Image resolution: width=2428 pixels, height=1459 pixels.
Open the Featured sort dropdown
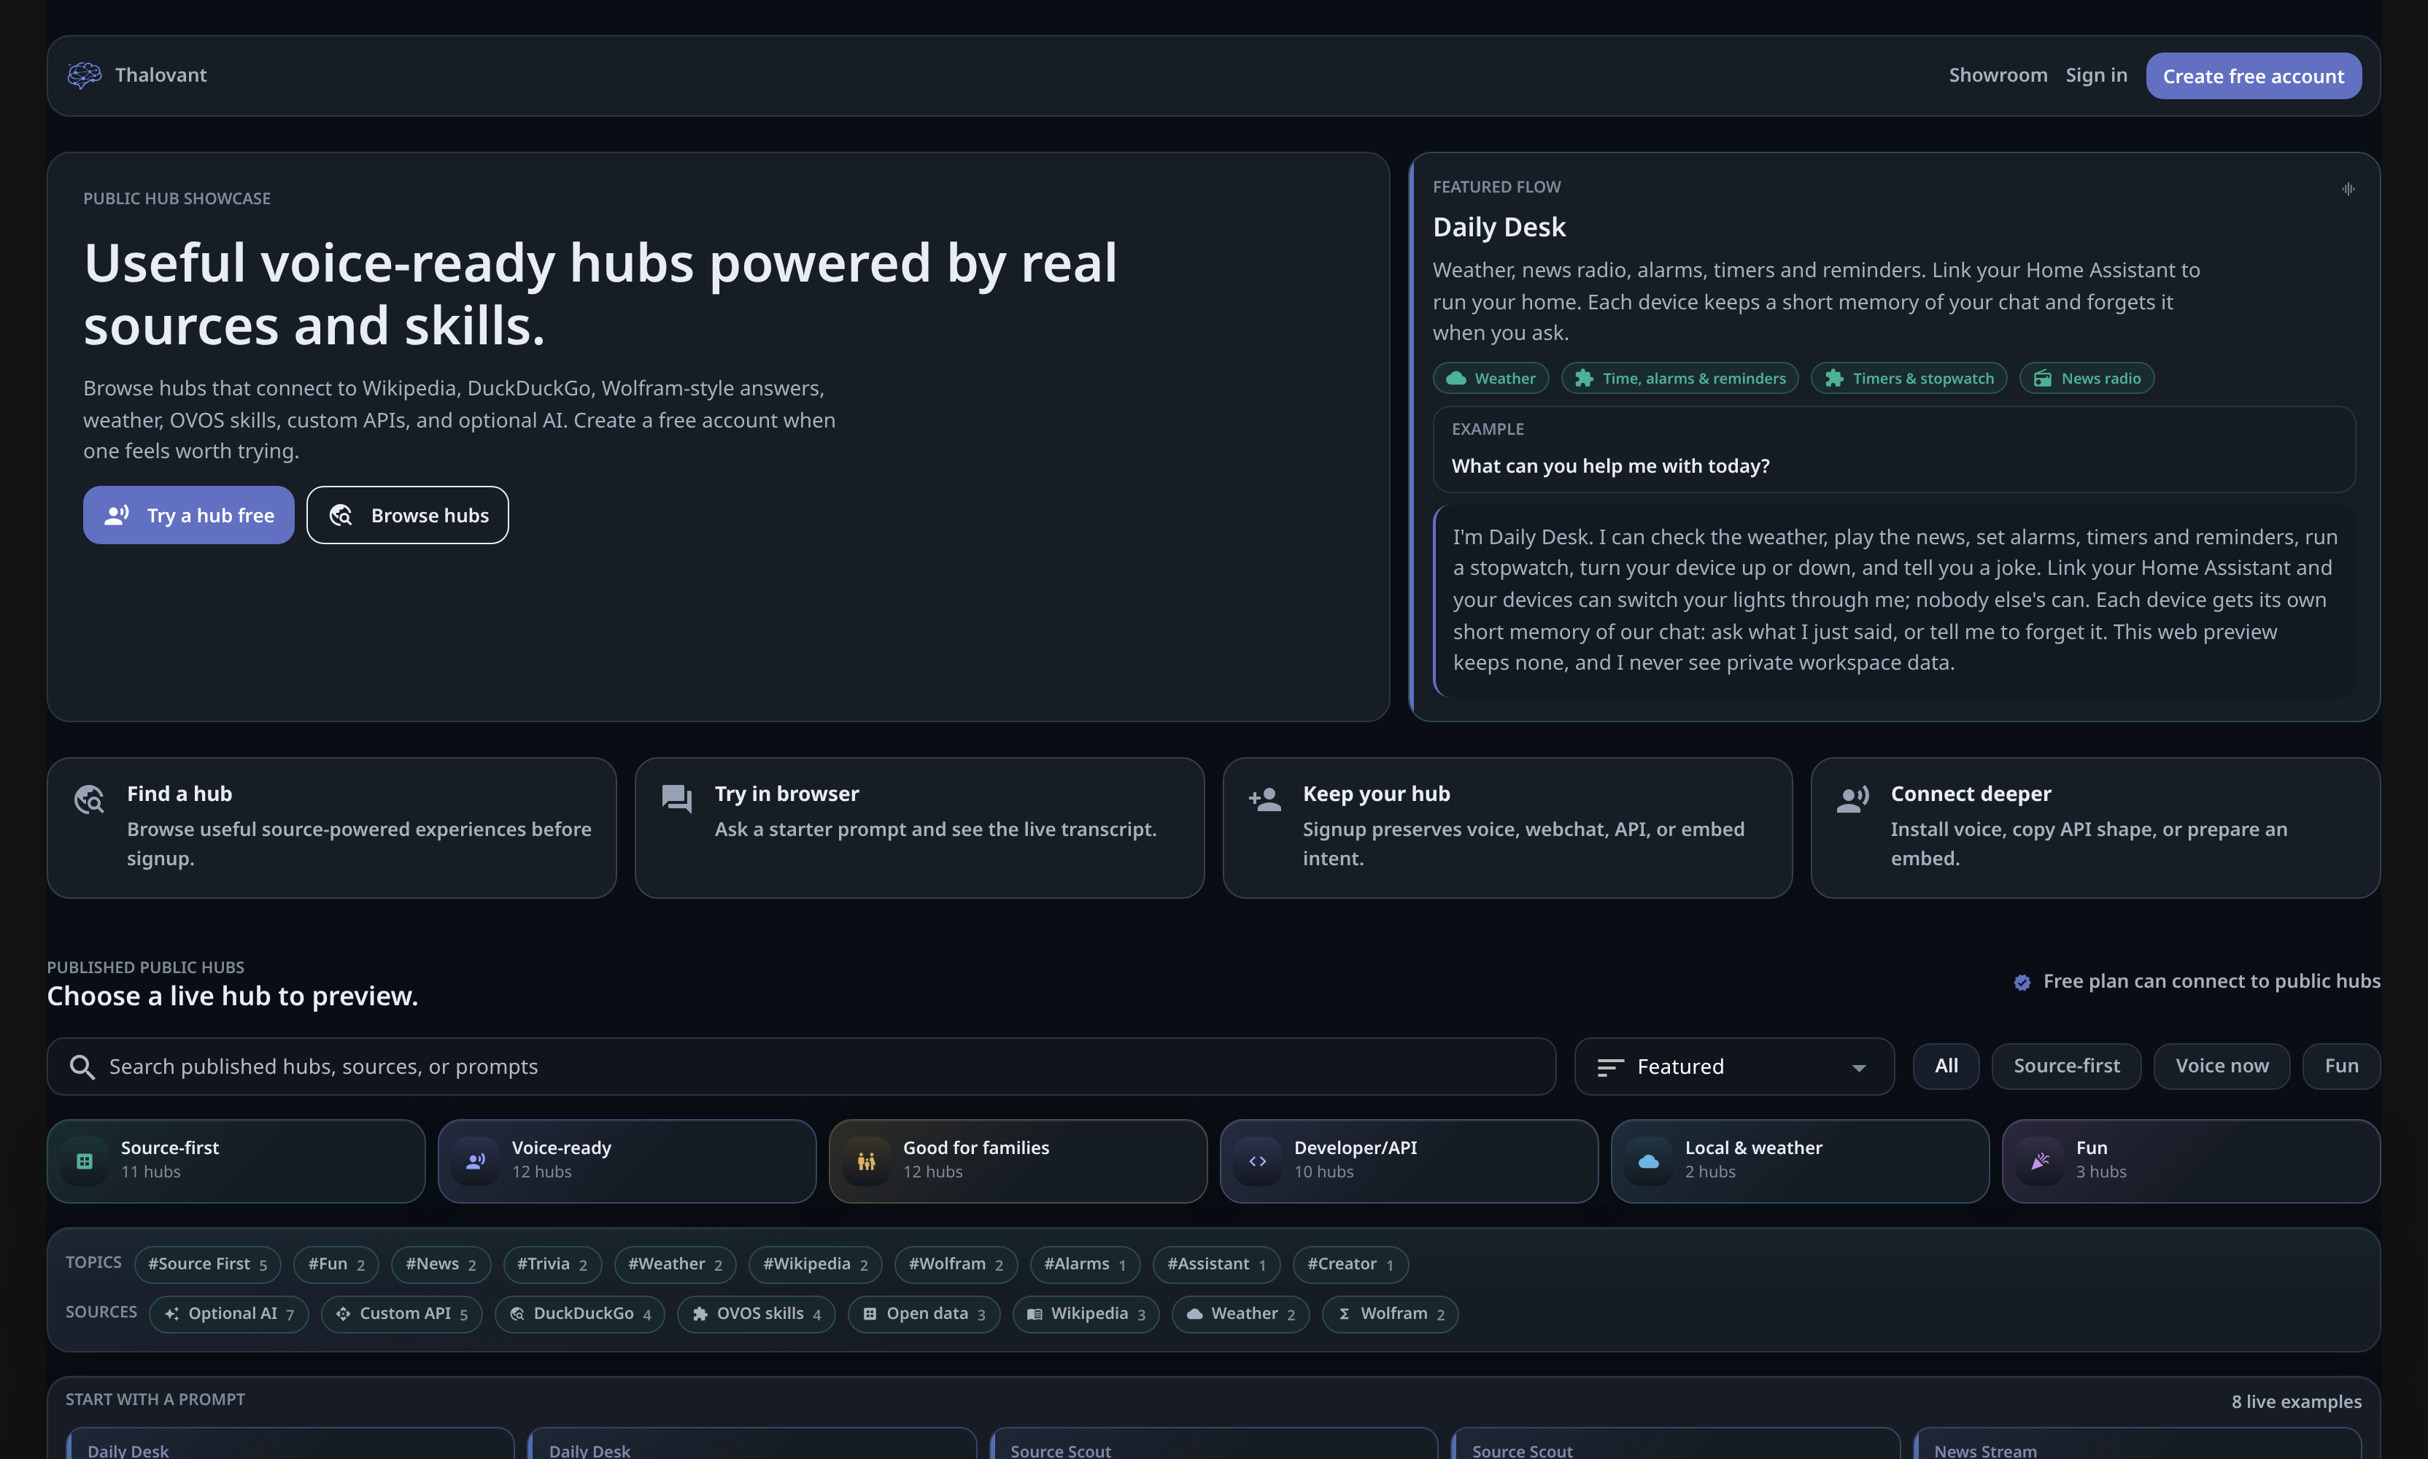coord(1734,1067)
